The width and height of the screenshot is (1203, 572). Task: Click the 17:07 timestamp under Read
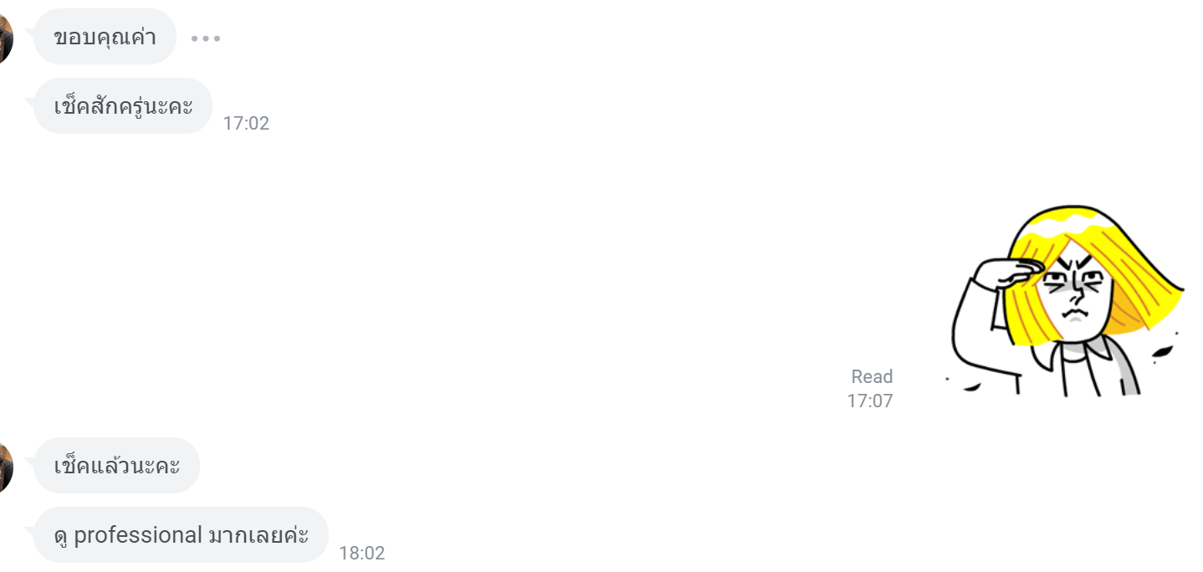870,401
